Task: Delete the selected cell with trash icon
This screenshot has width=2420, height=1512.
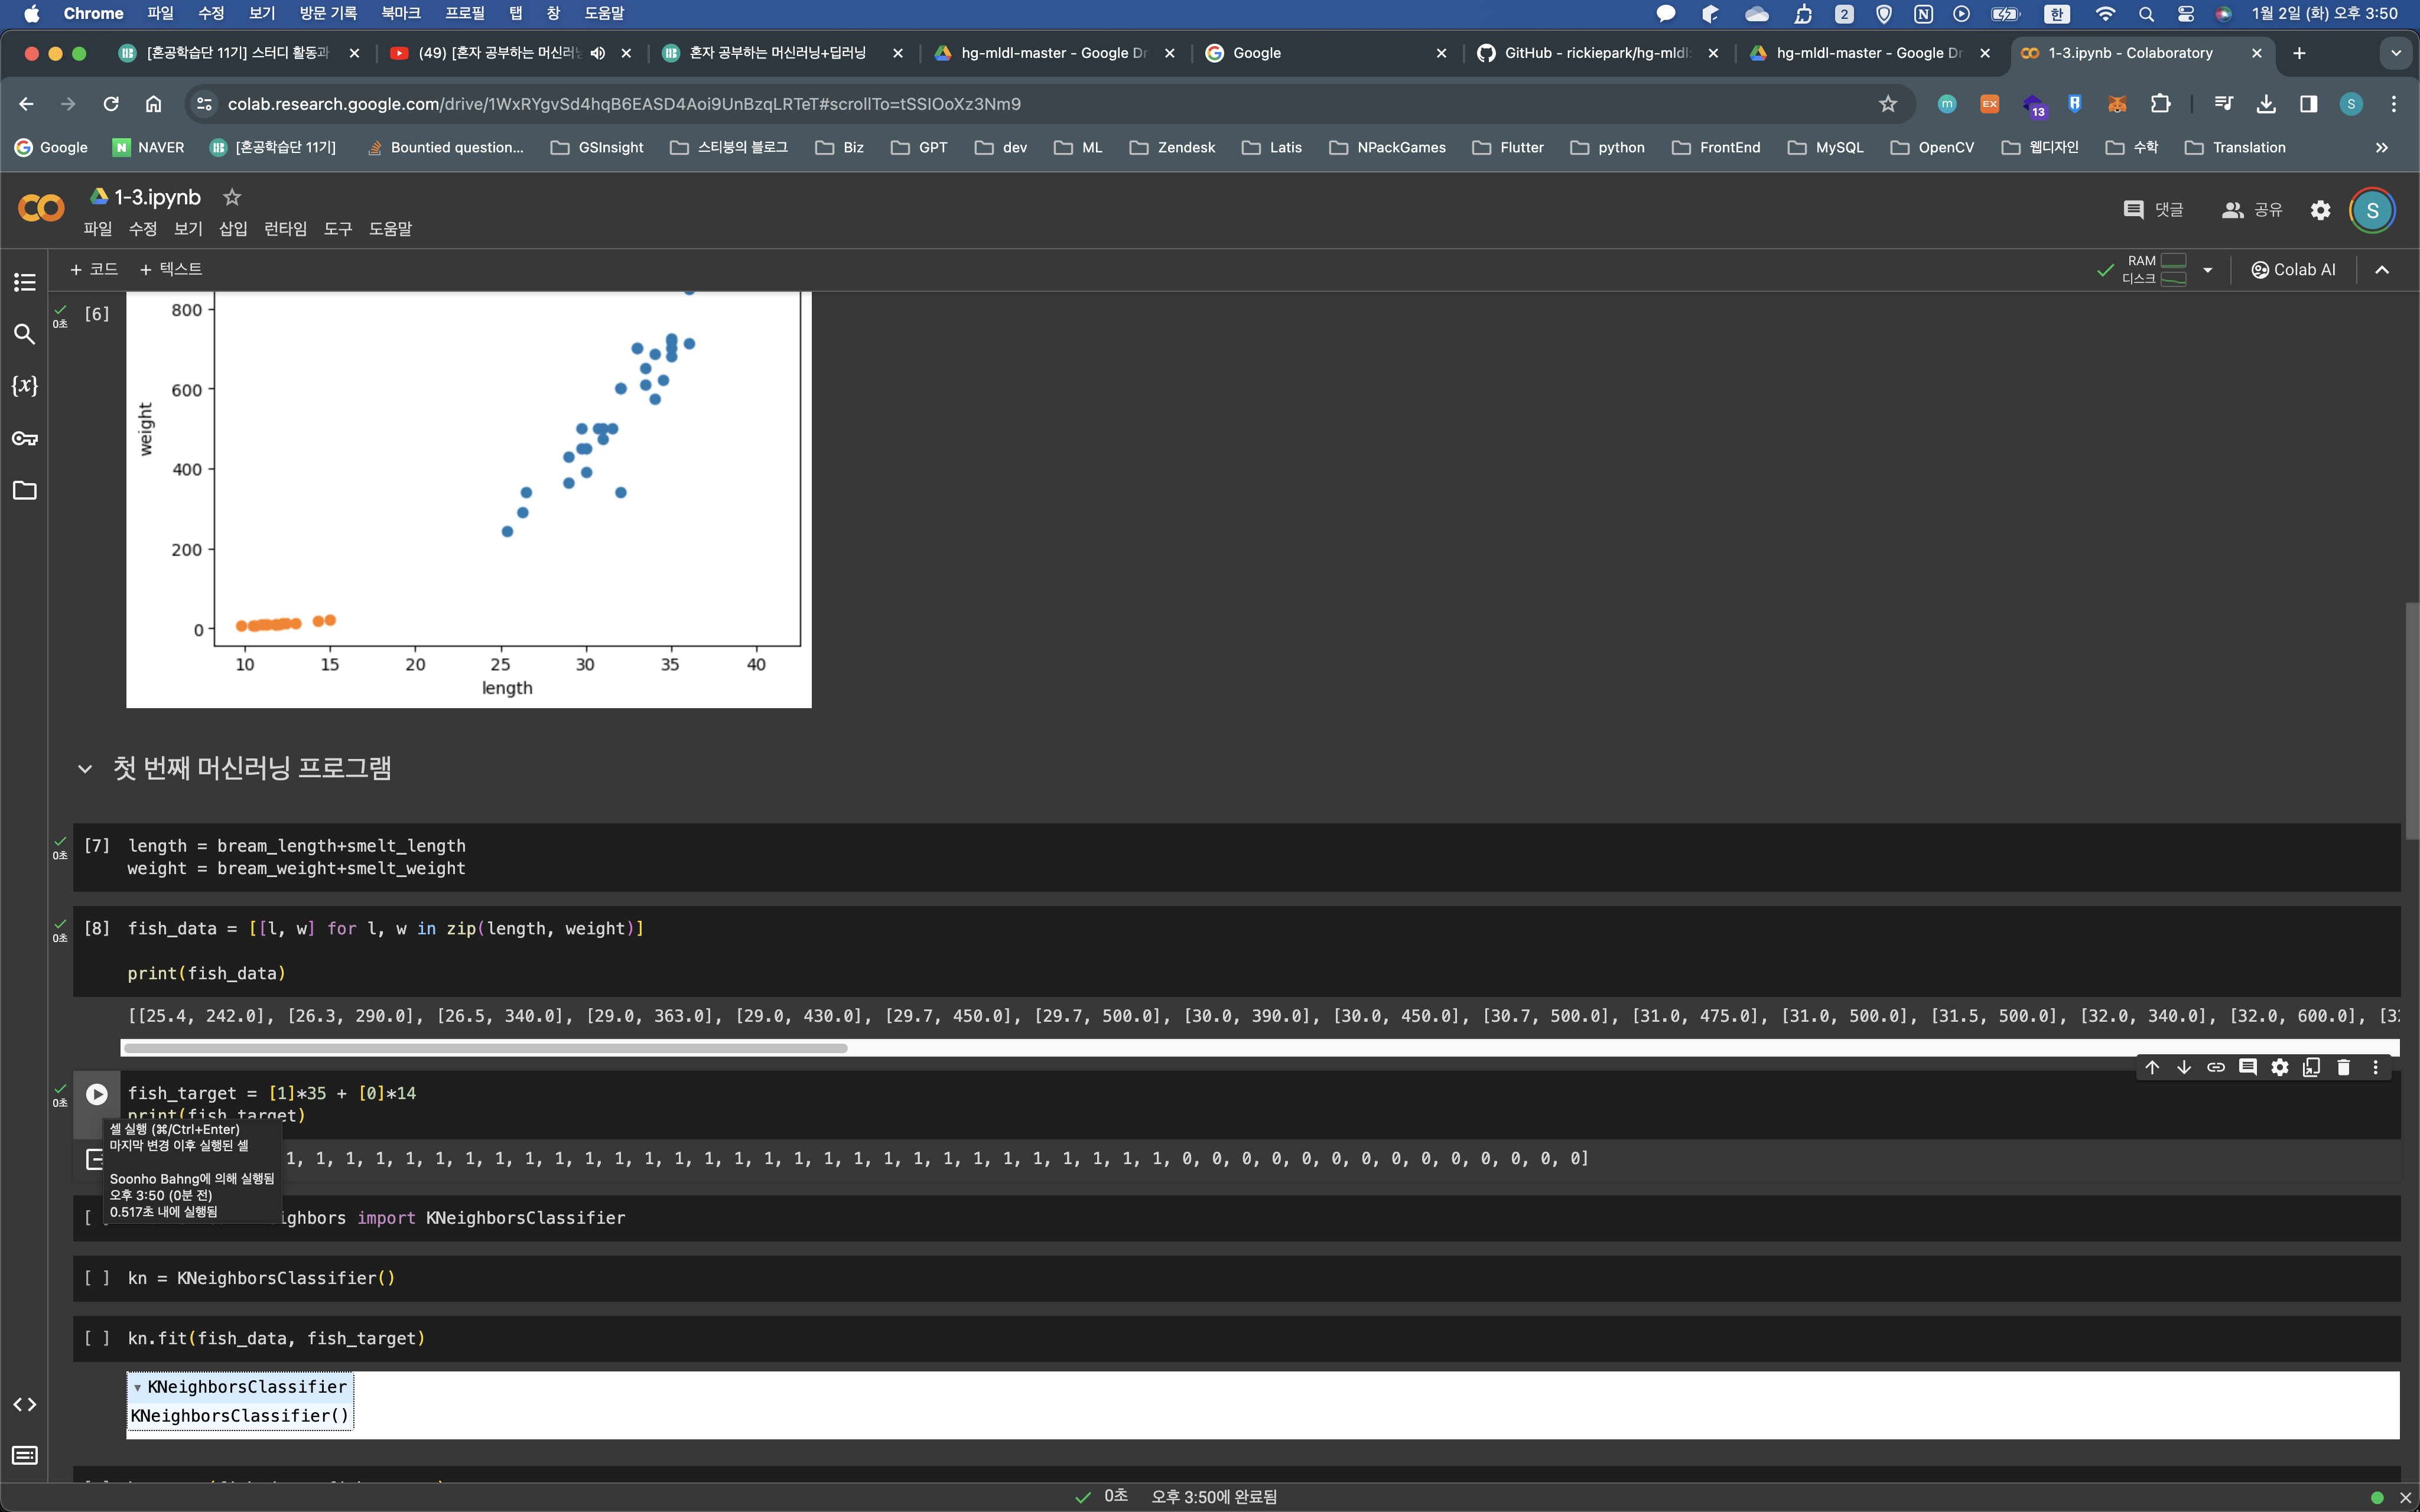Action: 2343,1068
